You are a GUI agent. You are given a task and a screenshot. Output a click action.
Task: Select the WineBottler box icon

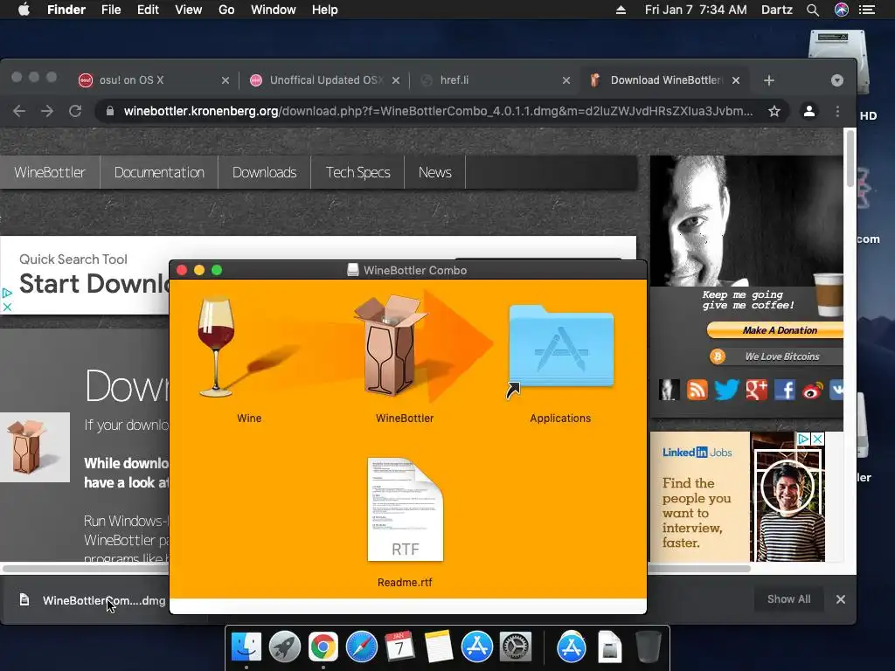[x=391, y=346]
